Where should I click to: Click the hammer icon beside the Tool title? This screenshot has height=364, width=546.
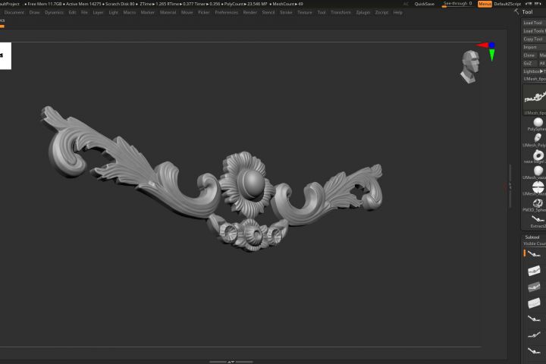coord(516,11)
